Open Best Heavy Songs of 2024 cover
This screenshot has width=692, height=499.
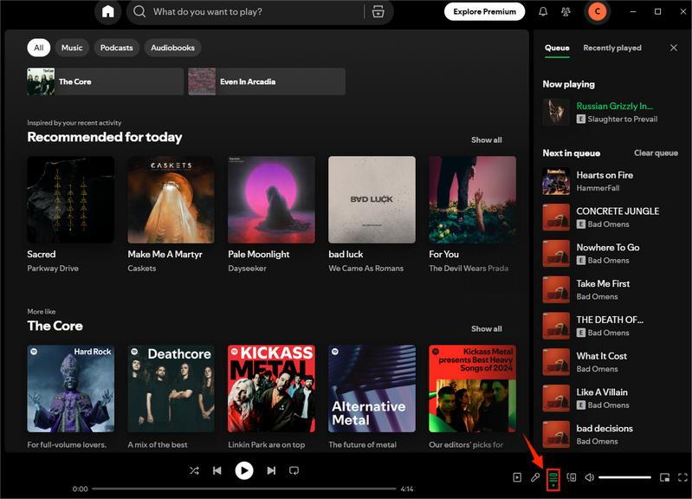click(472, 389)
